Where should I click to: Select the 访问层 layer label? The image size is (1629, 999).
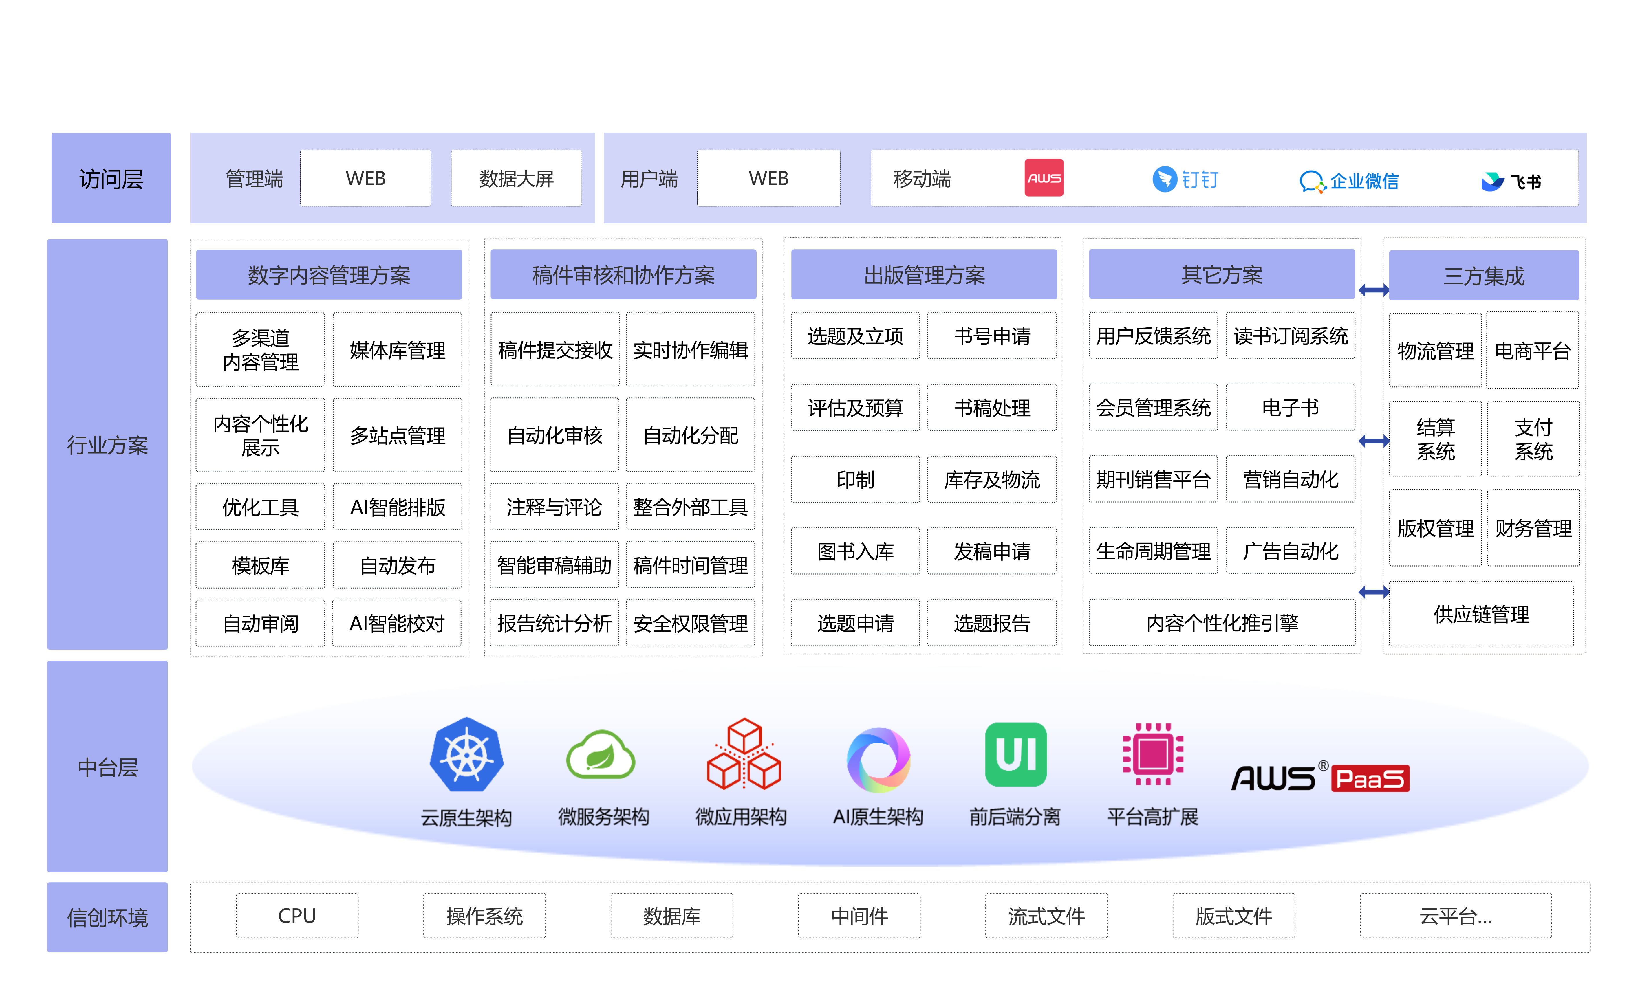(x=111, y=178)
